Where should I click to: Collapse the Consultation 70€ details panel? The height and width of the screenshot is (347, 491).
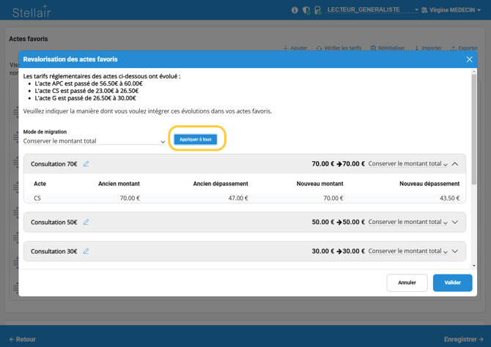pos(455,164)
